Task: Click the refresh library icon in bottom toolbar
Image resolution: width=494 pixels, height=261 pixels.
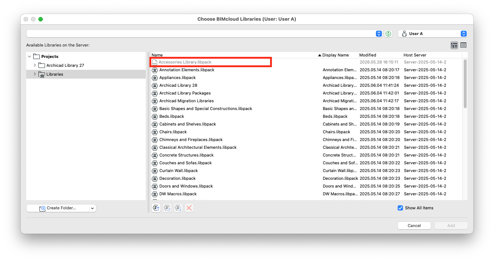Action: (x=167, y=208)
